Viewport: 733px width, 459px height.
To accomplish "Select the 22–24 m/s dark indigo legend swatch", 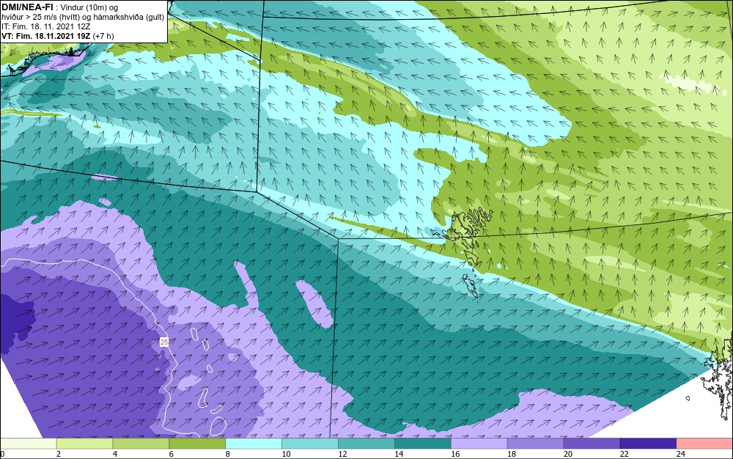I will click(x=649, y=443).
